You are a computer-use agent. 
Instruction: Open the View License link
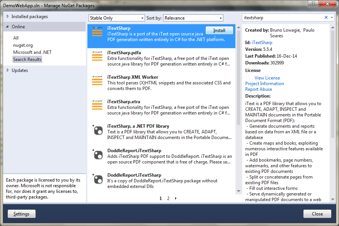click(x=267, y=78)
